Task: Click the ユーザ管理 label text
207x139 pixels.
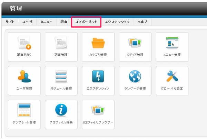Action: [x=24, y=89]
